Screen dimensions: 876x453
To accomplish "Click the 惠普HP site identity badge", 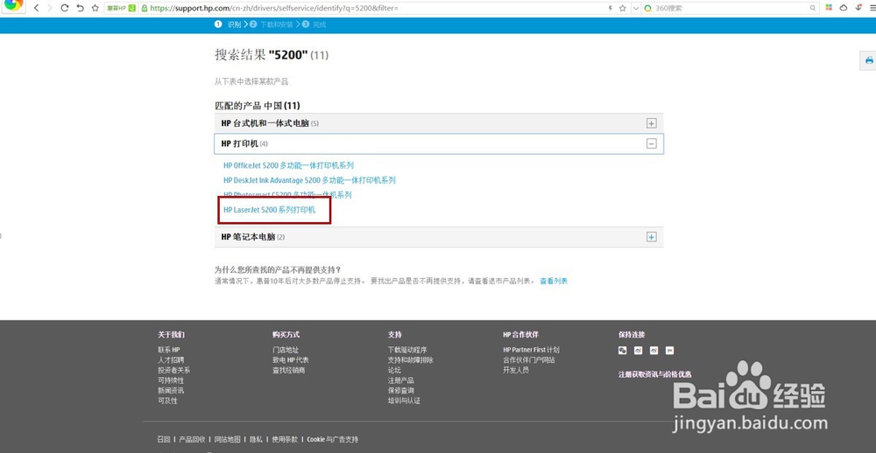I will [121, 9].
